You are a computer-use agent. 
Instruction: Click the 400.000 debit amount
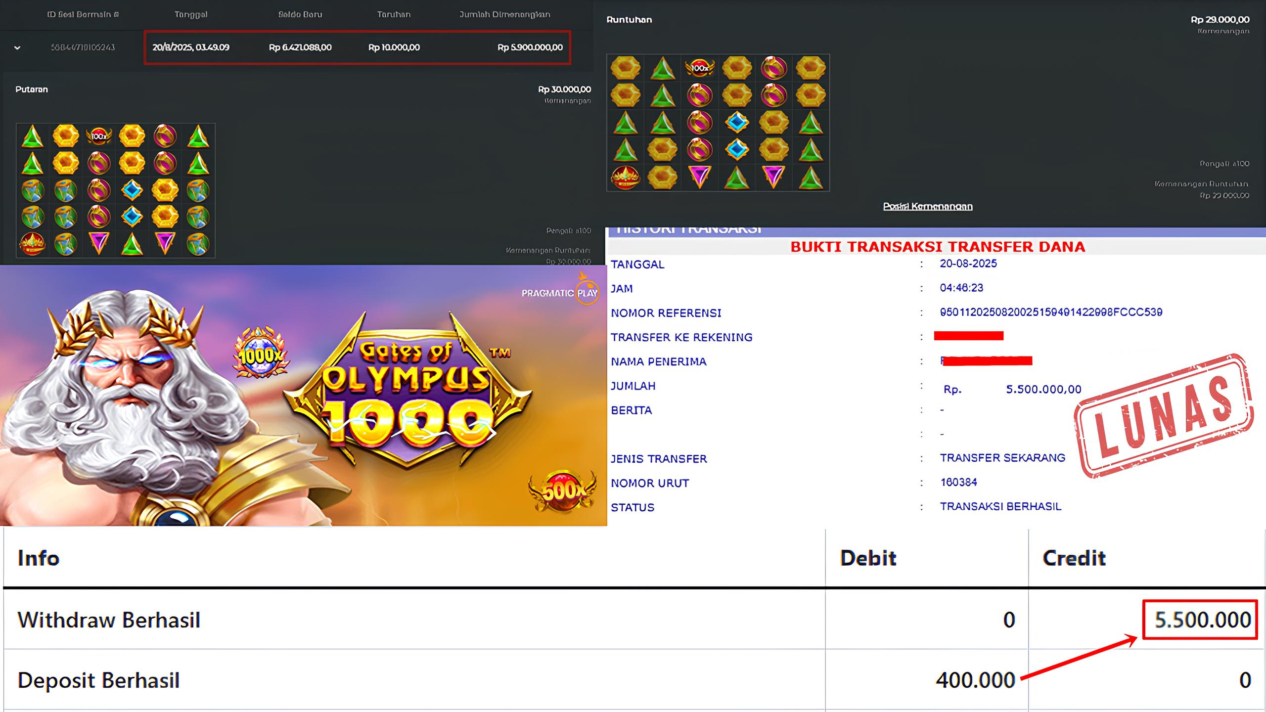pyautogui.click(x=975, y=680)
